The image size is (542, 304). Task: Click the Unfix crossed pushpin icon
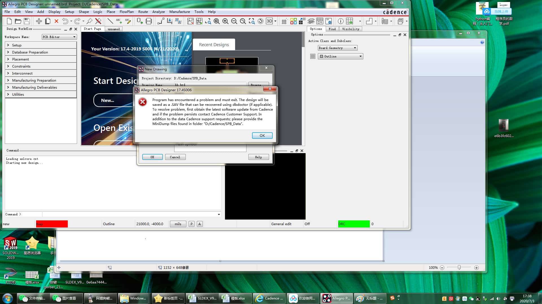click(x=98, y=21)
